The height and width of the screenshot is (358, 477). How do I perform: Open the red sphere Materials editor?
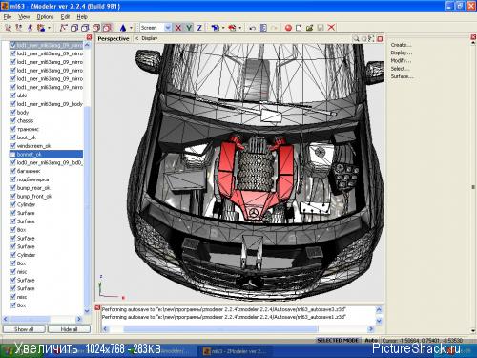(x=288, y=28)
